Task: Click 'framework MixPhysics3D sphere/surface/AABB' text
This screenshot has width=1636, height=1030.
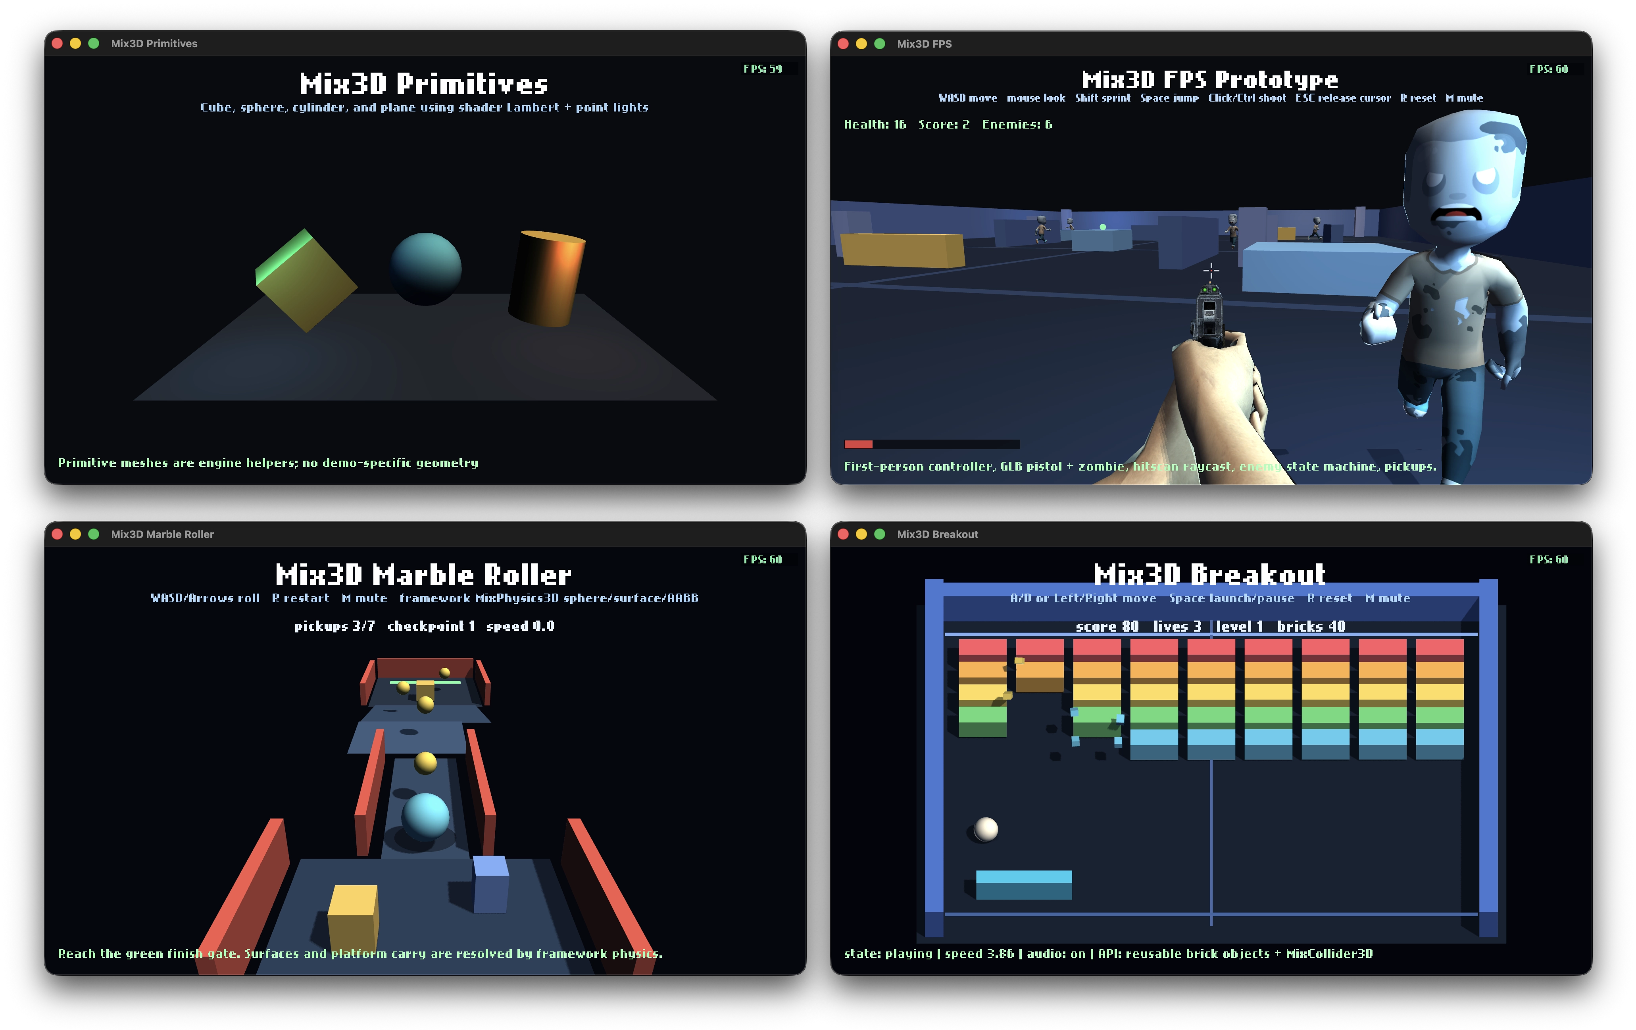Action: (549, 598)
